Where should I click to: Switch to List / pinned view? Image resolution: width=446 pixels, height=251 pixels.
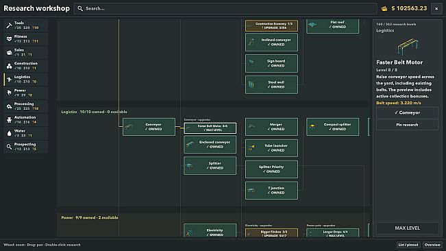[x=408, y=245]
